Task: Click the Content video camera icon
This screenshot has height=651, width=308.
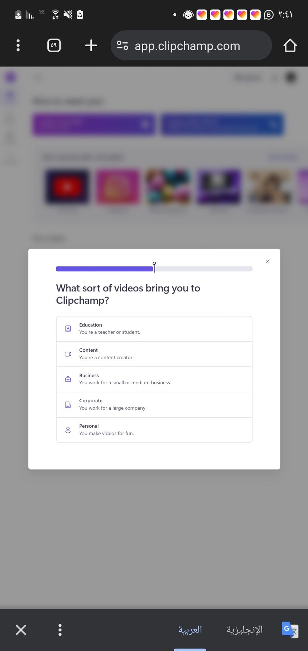Action: 68,354
